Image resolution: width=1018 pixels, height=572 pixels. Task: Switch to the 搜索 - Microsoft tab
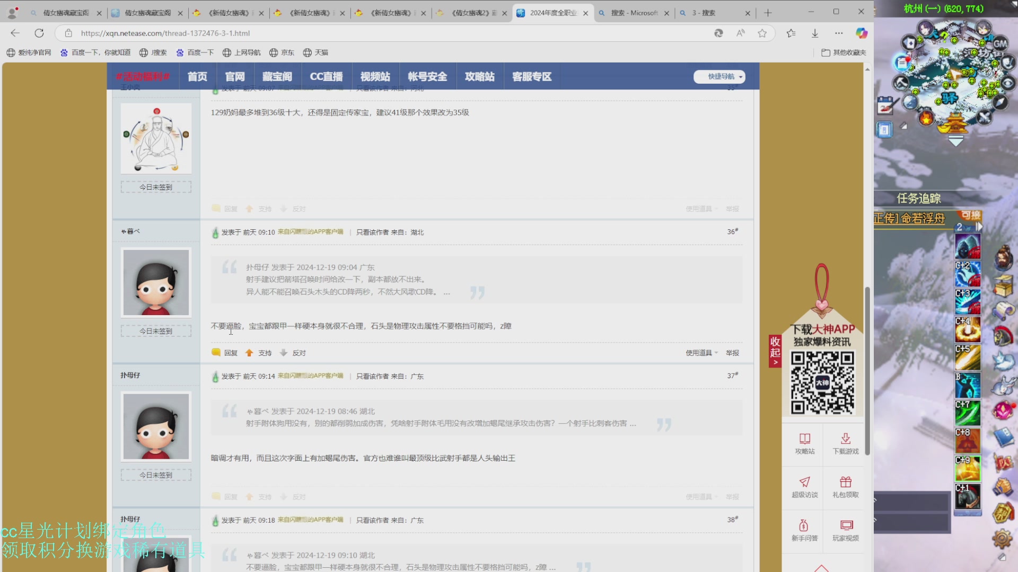click(x=633, y=13)
